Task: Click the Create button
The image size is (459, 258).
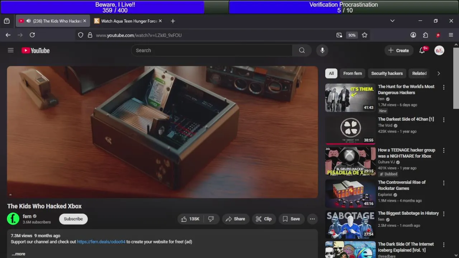Action: tap(398, 51)
